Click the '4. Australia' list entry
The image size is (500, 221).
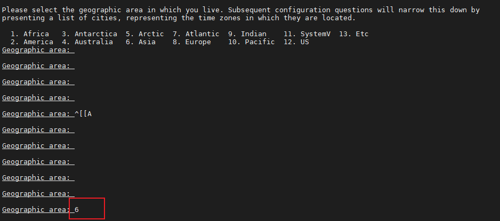click(87, 42)
